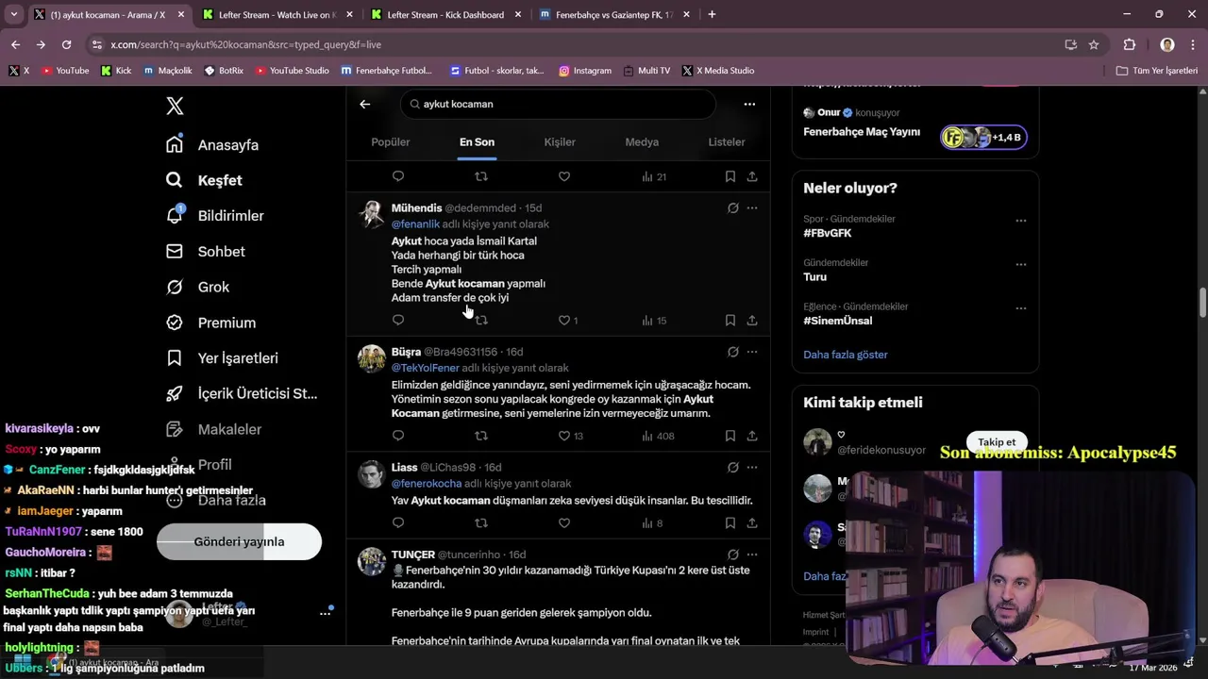Screen dimensions: 1208x679
Task: Open Instagram bookmark in bookmarks bar
Action: (x=585, y=71)
